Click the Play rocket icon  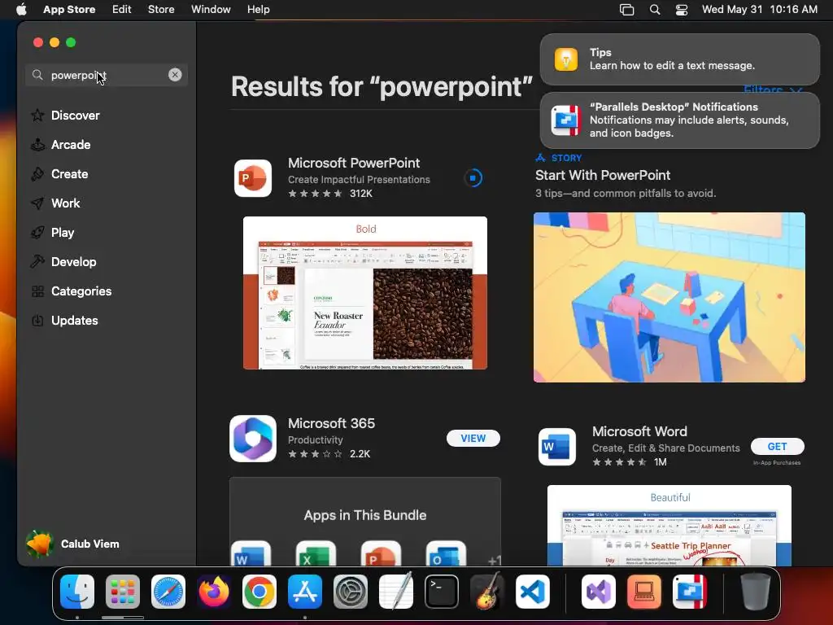coord(37,232)
